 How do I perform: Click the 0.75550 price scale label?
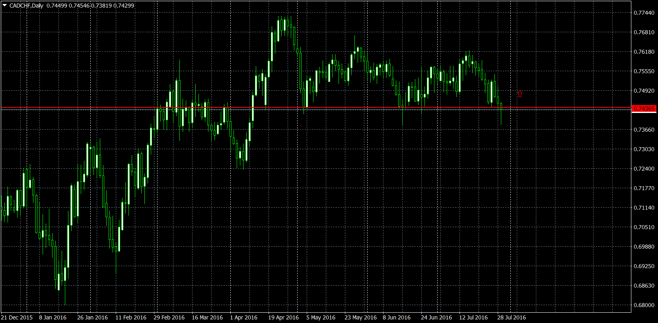coord(644,71)
